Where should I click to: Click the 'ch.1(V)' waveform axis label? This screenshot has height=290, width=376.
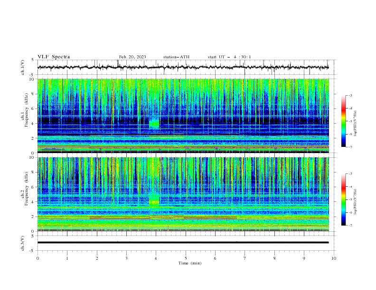click(23, 67)
